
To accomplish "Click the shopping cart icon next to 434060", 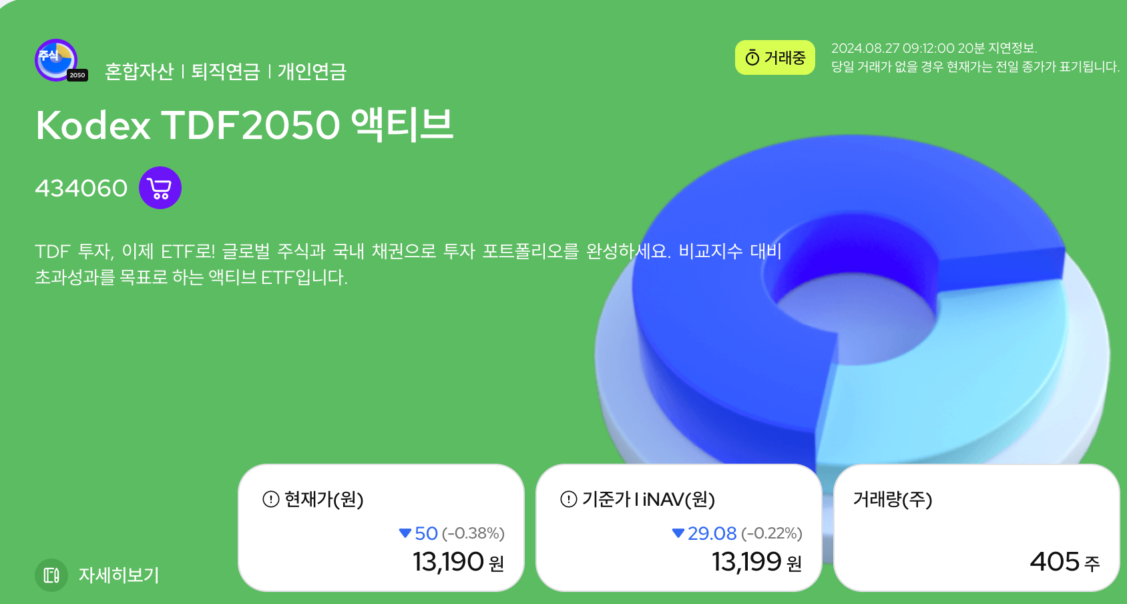I will pos(160,188).
